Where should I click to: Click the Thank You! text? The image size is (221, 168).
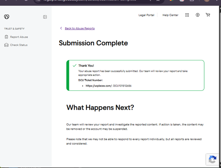pyautogui.click(x=86, y=66)
